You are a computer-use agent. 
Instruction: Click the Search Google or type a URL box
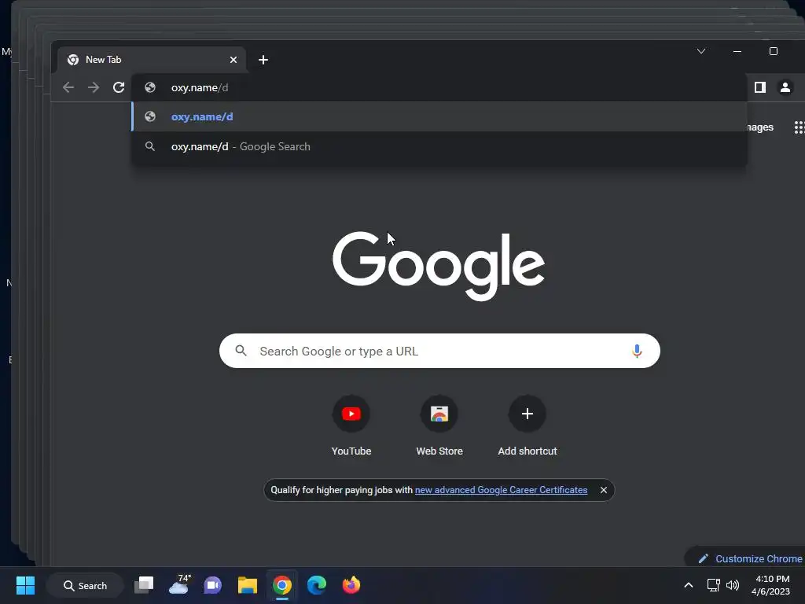pos(439,351)
